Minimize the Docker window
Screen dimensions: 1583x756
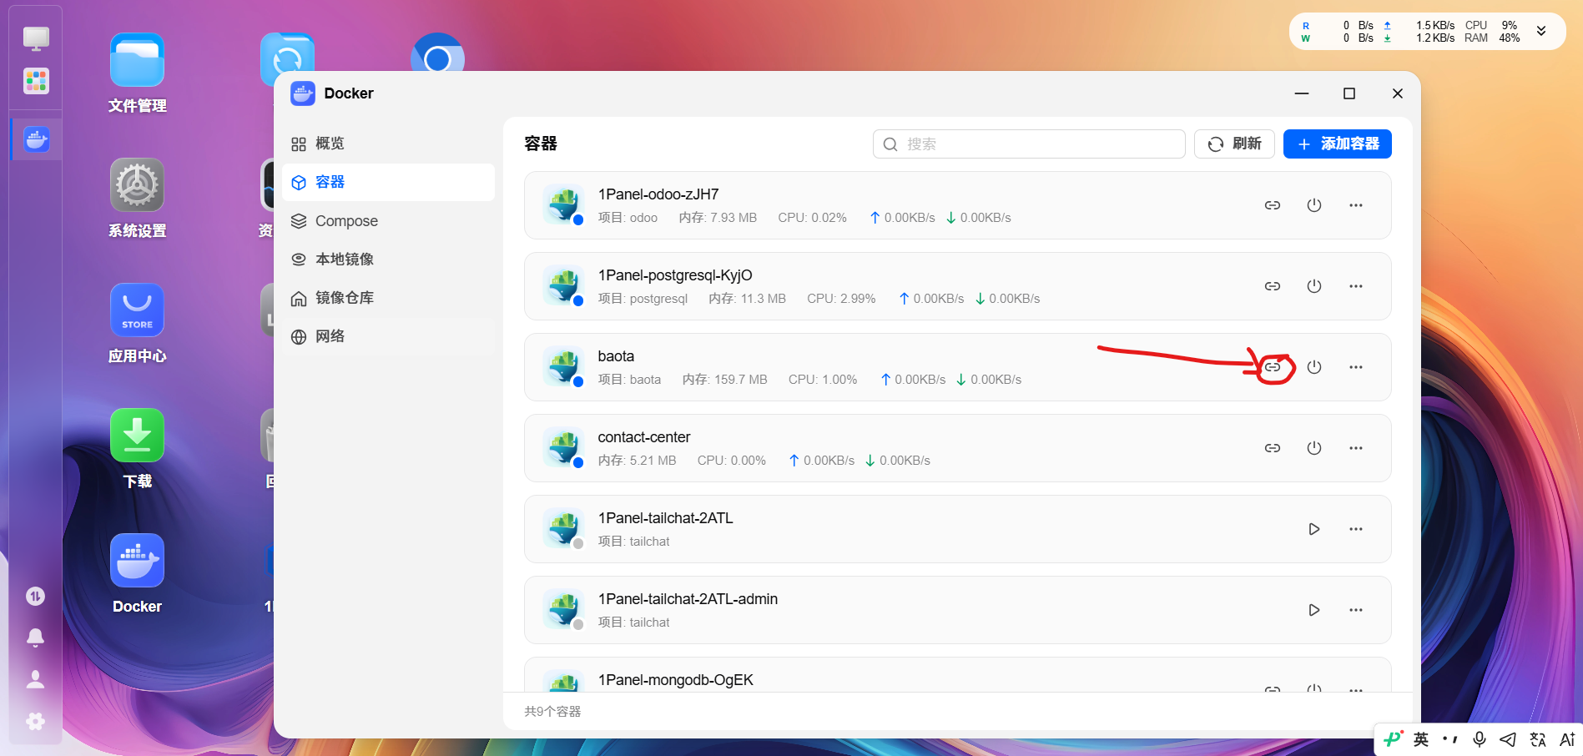tap(1301, 93)
